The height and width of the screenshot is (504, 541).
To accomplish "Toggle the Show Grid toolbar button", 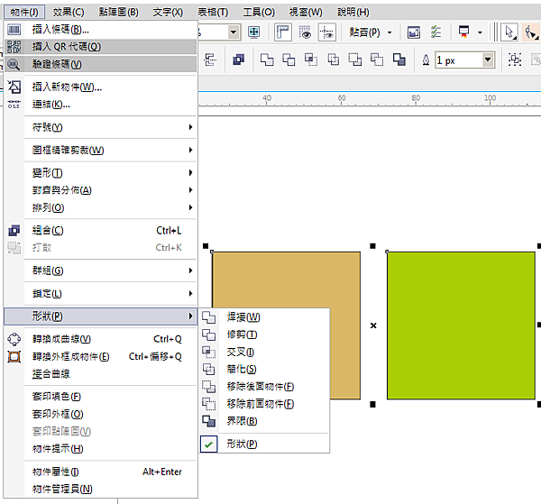I will pyautogui.click(x=305, y=32).
